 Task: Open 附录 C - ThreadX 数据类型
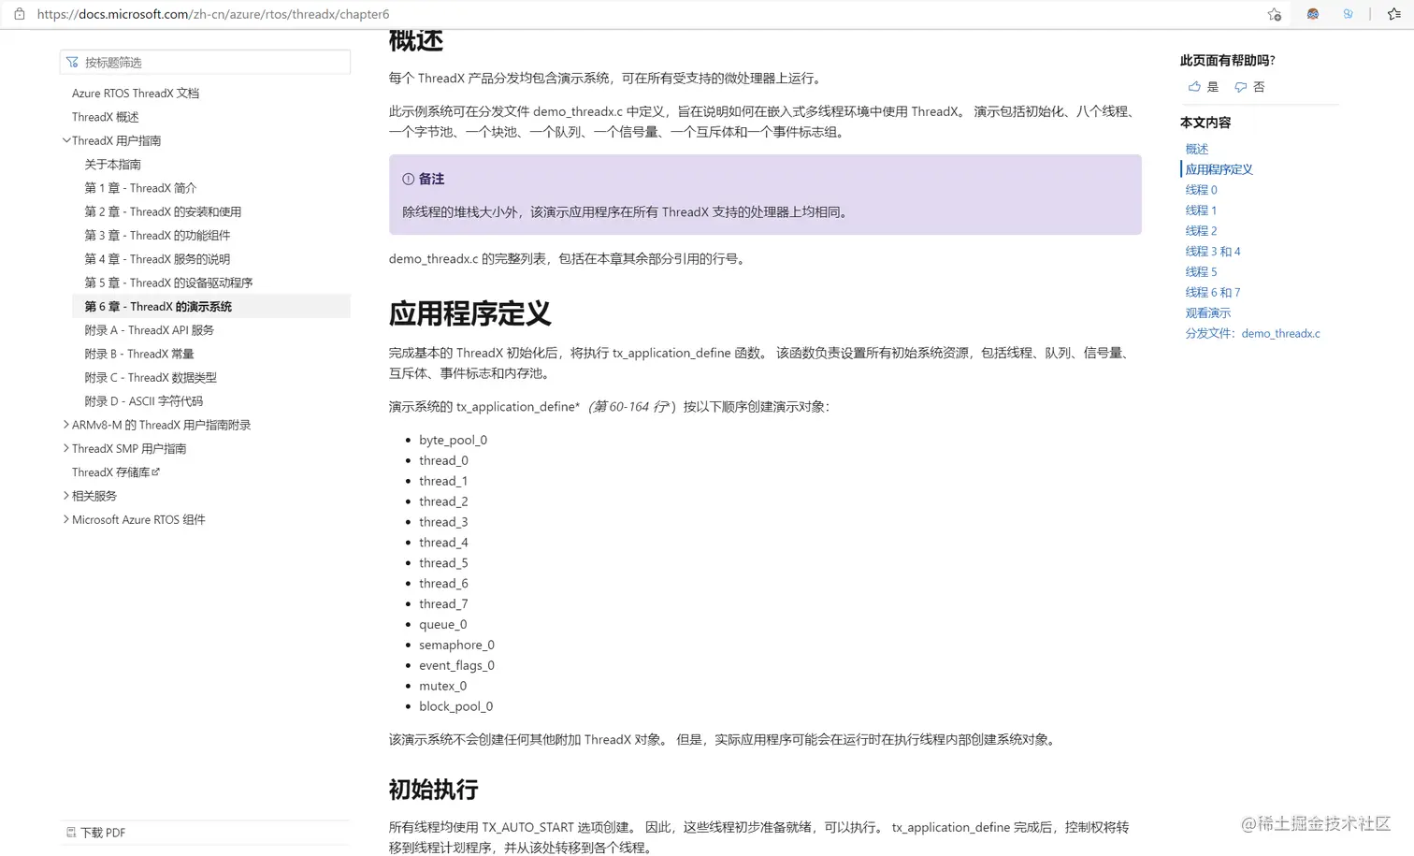click(x=151, y=377)
